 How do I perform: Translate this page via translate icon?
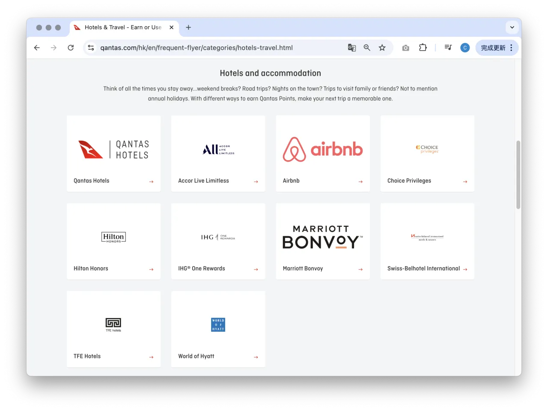click(352, 48)
